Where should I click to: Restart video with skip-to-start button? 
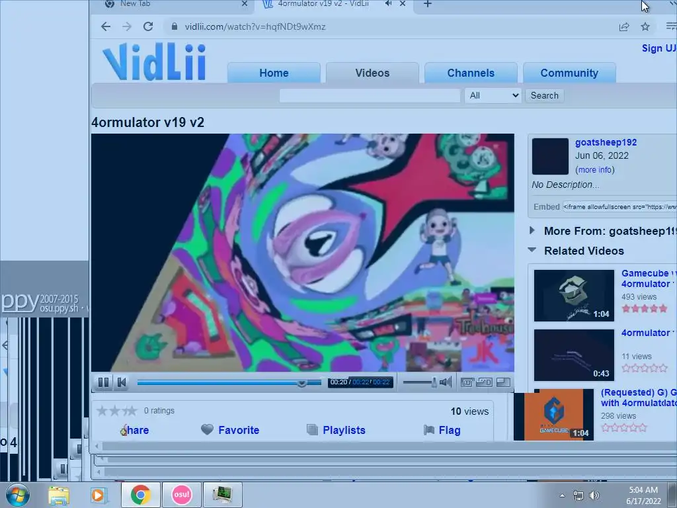122,382
